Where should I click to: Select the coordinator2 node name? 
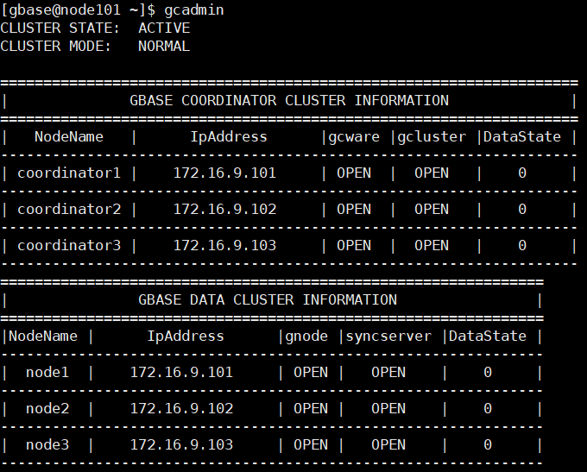click(69, 209)
